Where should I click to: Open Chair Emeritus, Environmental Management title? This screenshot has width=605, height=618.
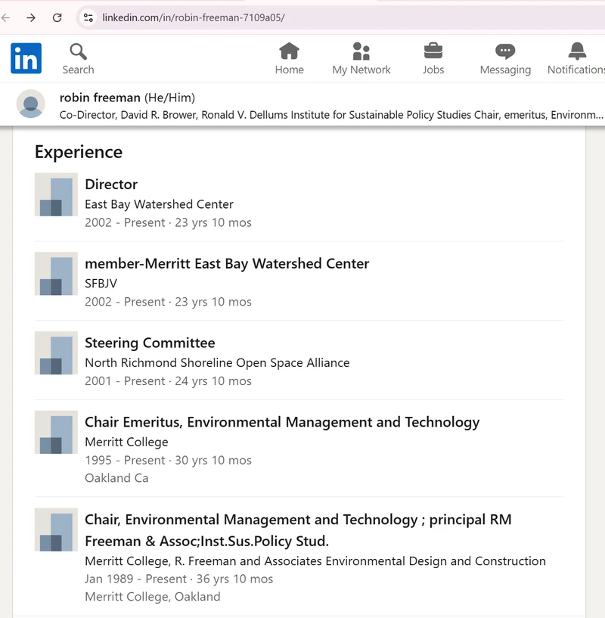(282, 422)
